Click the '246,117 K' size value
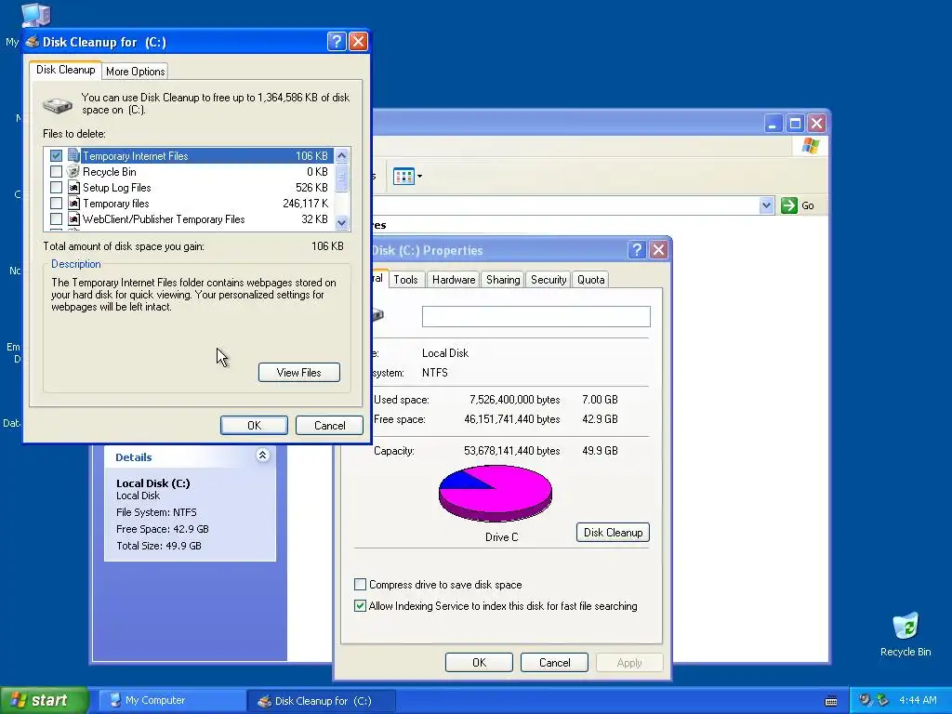 coord(305,204)
